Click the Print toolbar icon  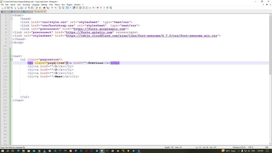(x=21, y=8)
